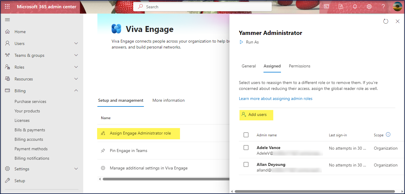The width and height of the screenshot is (405, 194).
Task: Select all admins with the header checkbox
Action: [246, 135]
